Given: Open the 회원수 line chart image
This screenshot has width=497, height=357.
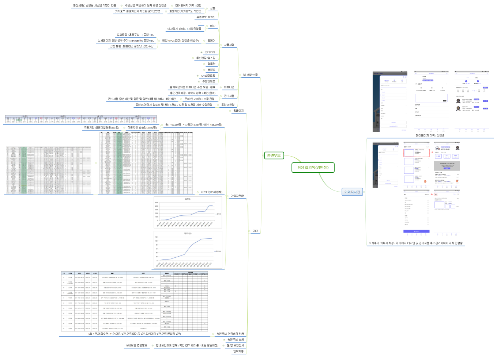Looking at the screenshot, I should (x=188, y=213).
